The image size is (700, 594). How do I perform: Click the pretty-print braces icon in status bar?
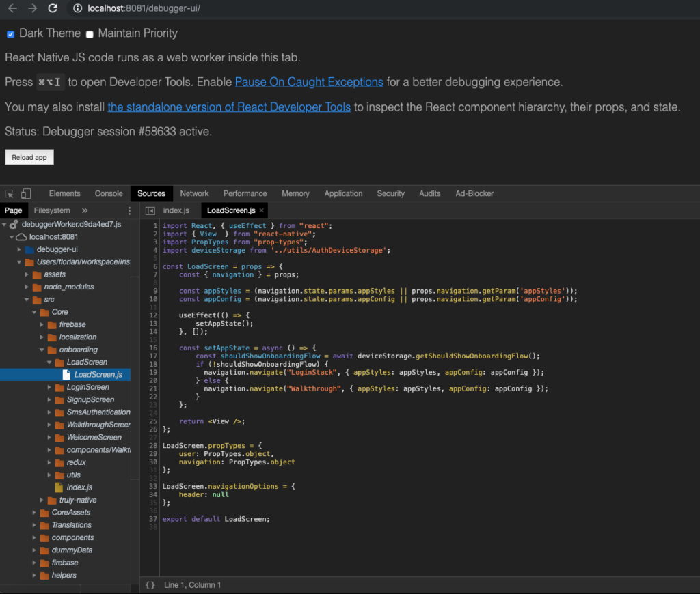tap(151, 584)
